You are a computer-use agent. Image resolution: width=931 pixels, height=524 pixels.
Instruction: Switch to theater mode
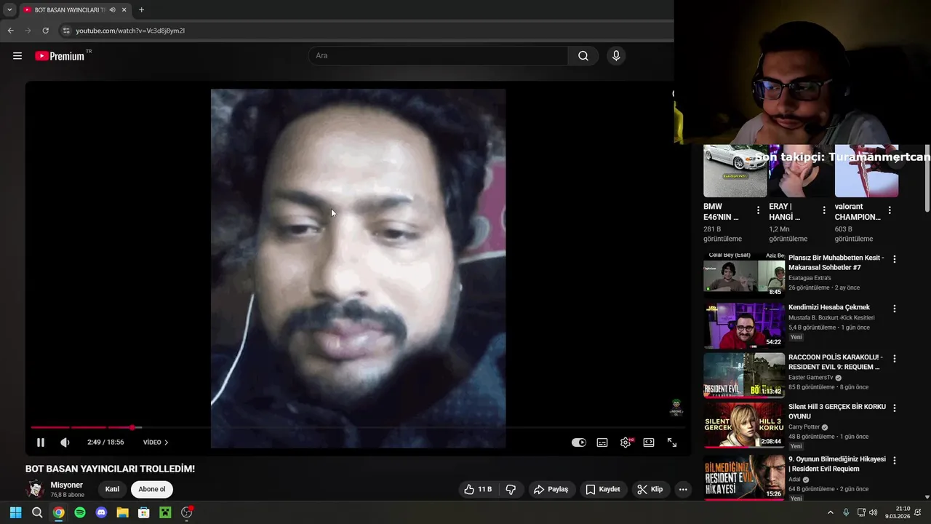(x=649, y=442)
